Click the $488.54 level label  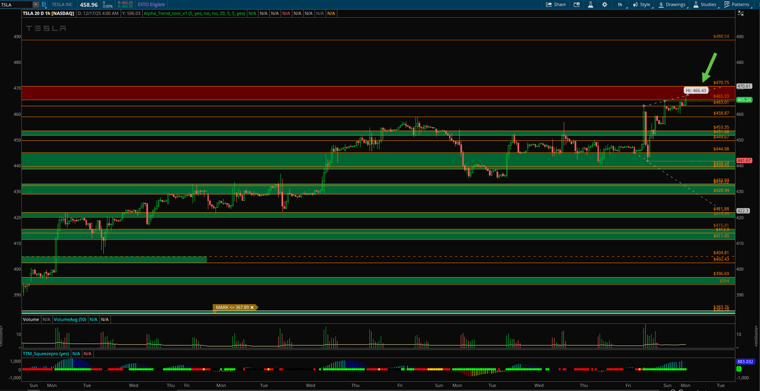721,36
